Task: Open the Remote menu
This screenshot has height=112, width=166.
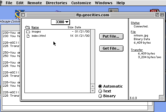Action: click(35, 3)
